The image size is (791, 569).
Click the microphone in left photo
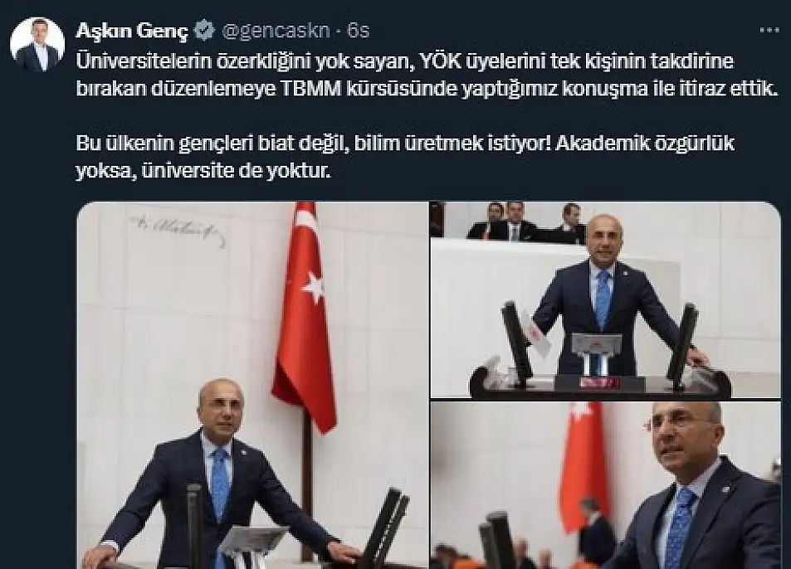click(x=194, y=524)
